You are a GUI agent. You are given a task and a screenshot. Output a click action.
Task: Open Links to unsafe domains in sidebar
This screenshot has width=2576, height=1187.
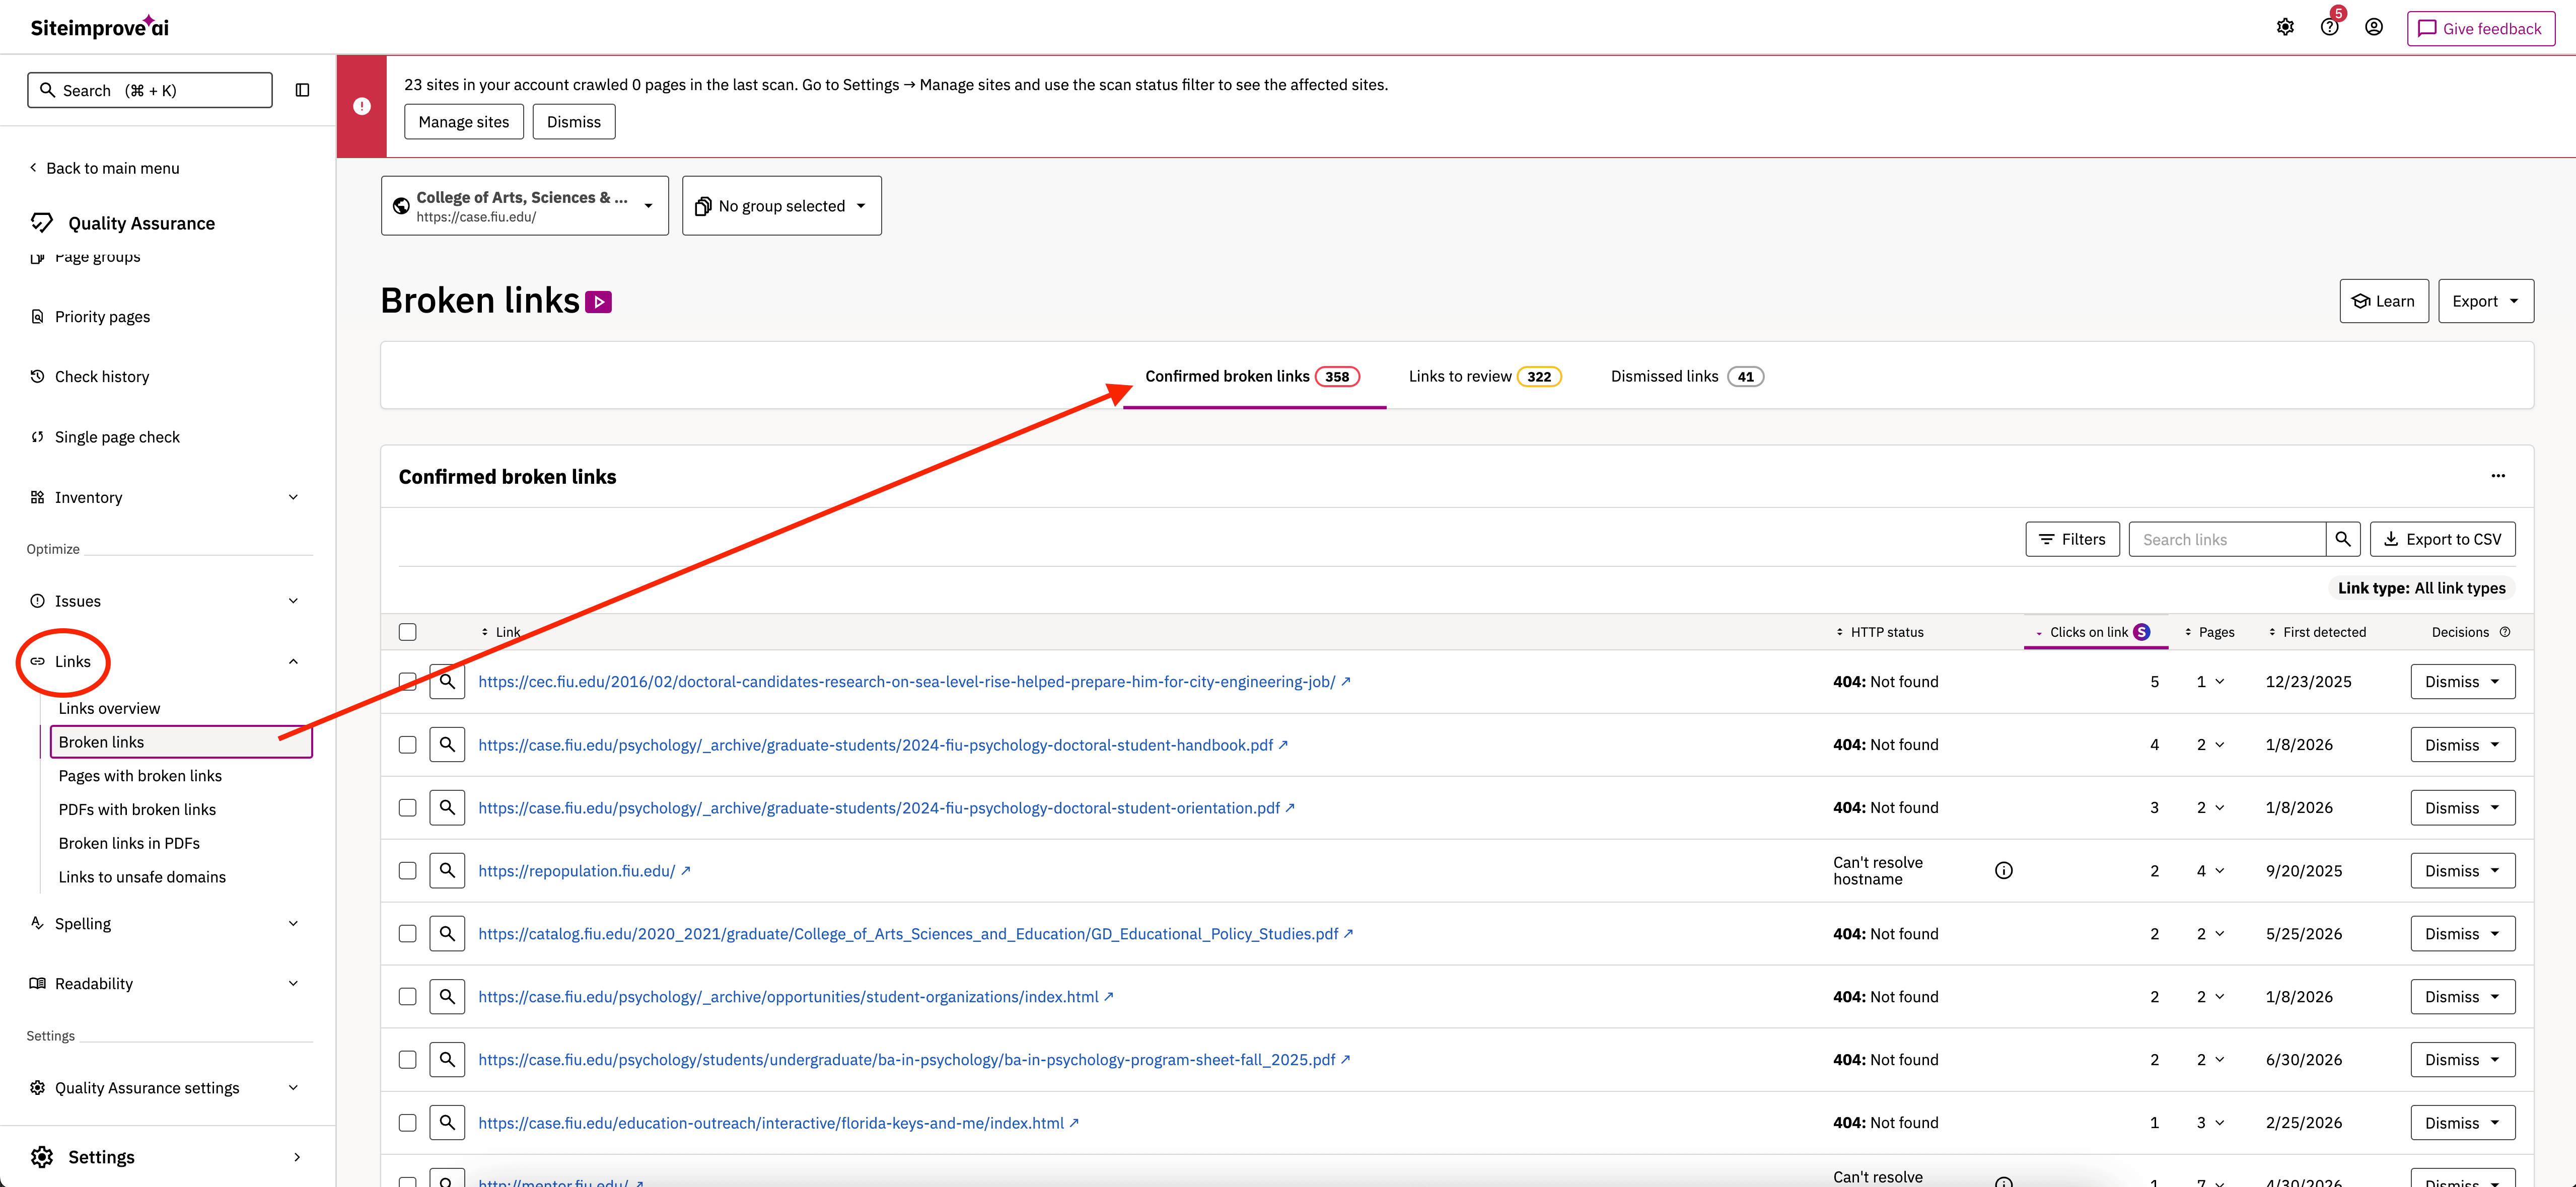click(142, 877)
